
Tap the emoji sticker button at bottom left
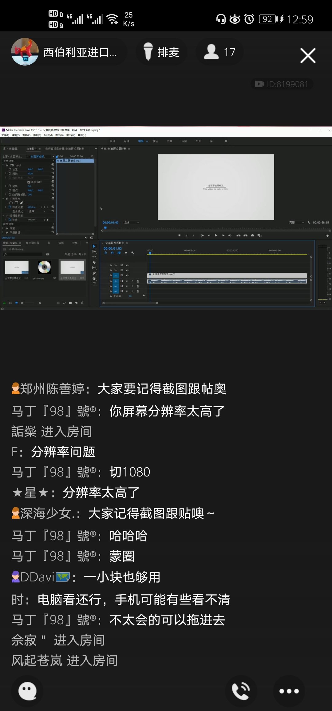[x=27, y=691]
